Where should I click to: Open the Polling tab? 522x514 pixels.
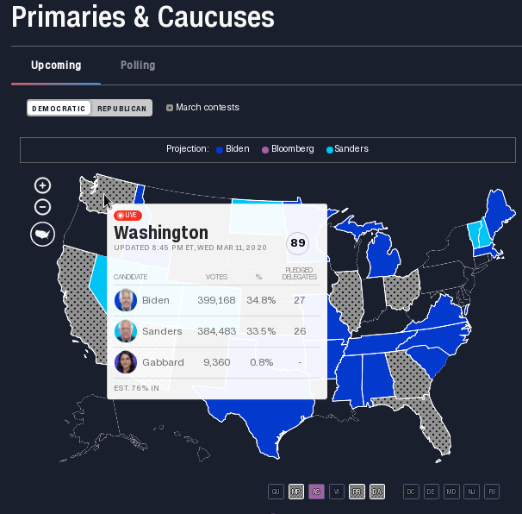coord(138,65)
